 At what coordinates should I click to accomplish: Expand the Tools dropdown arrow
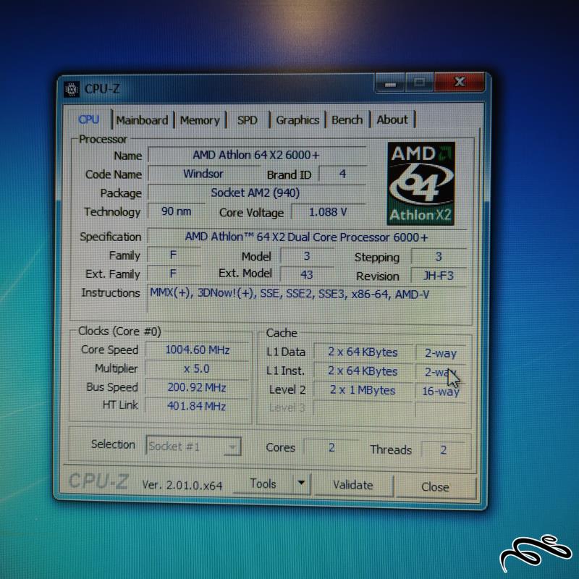coord(302,483)
